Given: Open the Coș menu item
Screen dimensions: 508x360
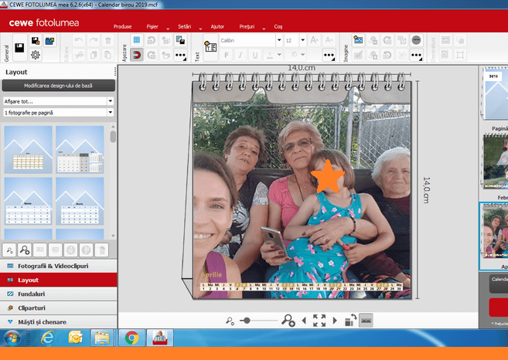Looking at the screenshot, I should point(278,26).
